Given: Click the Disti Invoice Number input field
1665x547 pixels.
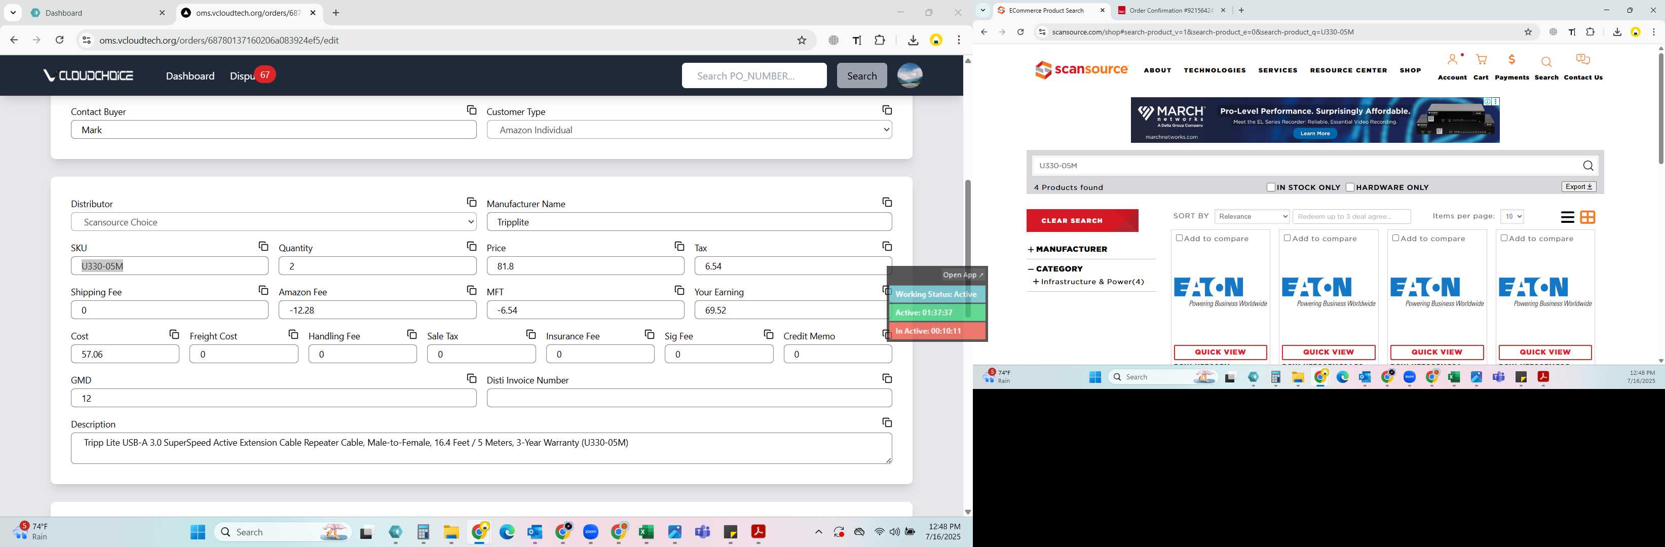Looking at the screenshot, I should (x=689, y=398).
